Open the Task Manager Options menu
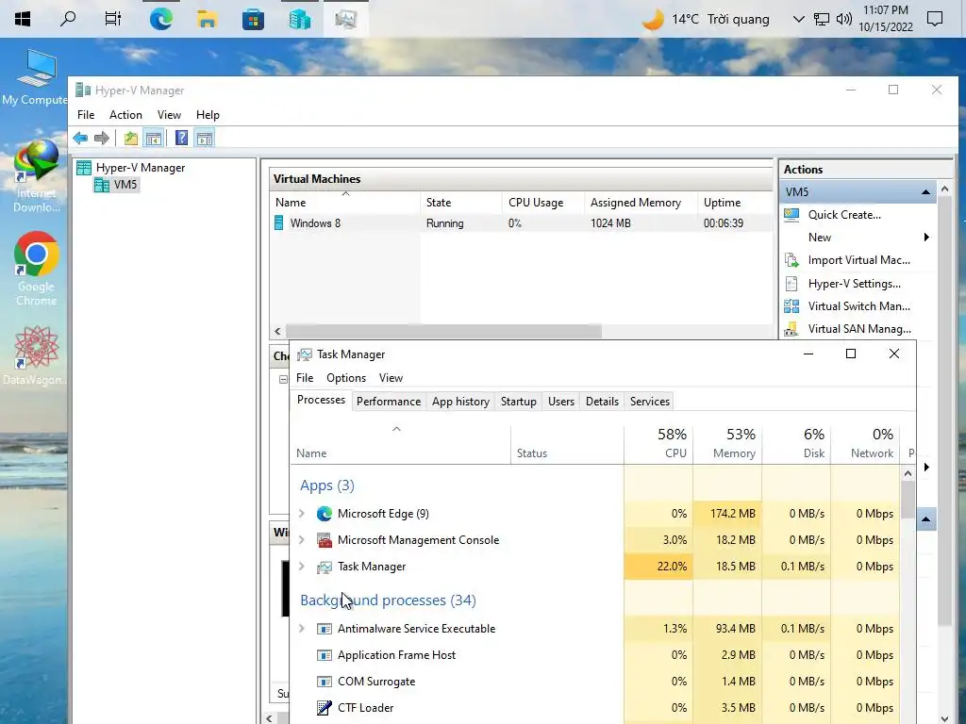The height and width of the screenshot is (724, 966). (x=346, y=377)
